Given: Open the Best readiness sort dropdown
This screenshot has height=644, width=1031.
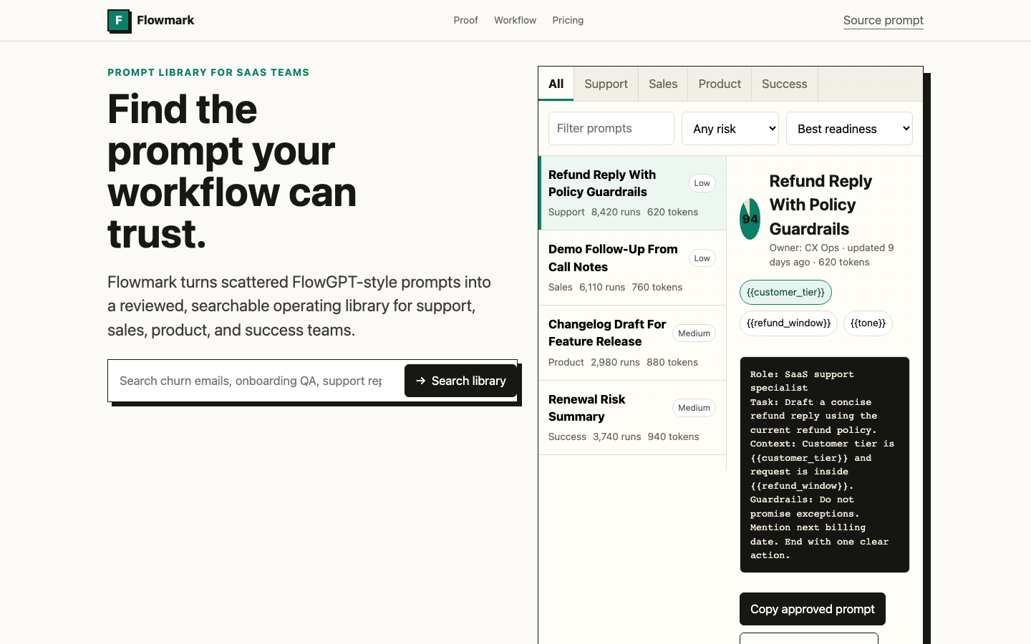Looking at the screenshot, I should pos(849,129).
